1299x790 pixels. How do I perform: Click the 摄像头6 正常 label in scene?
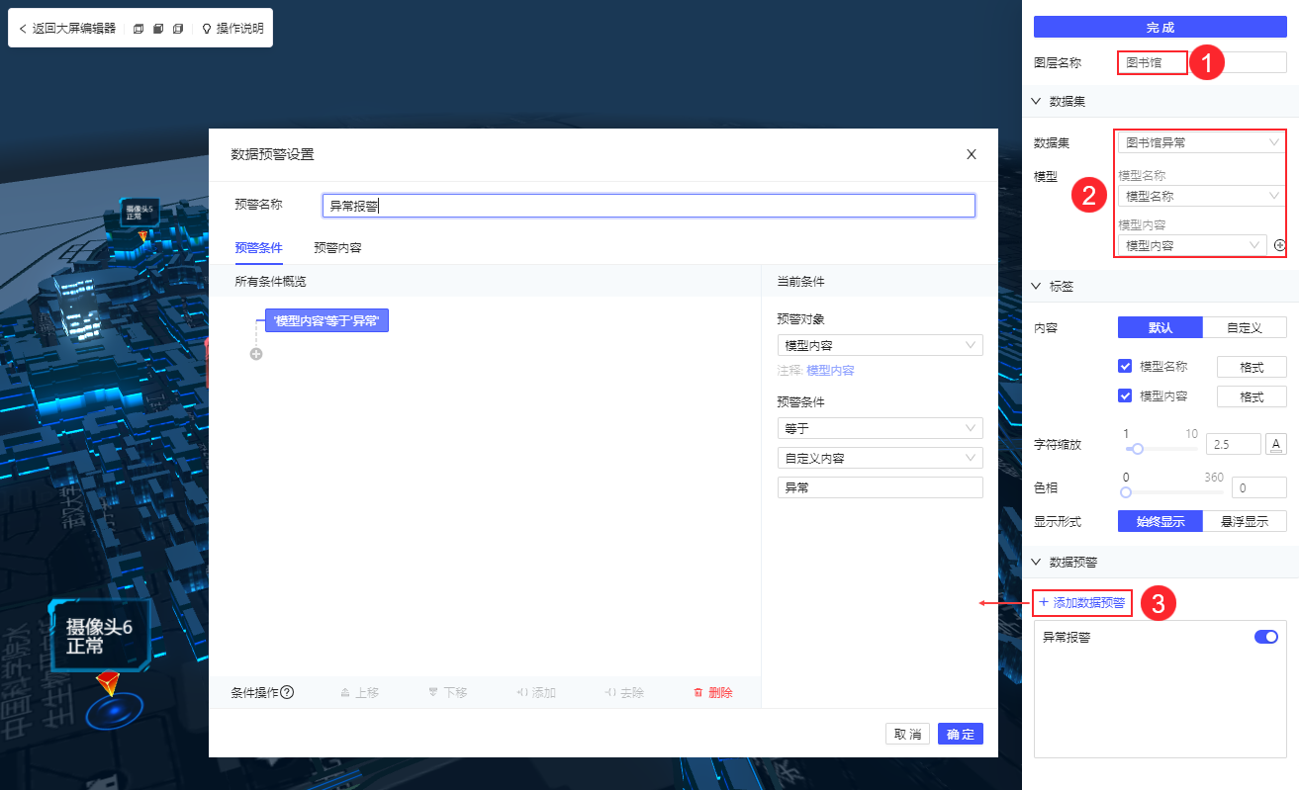pyautogui.click(x=99, y=636)
